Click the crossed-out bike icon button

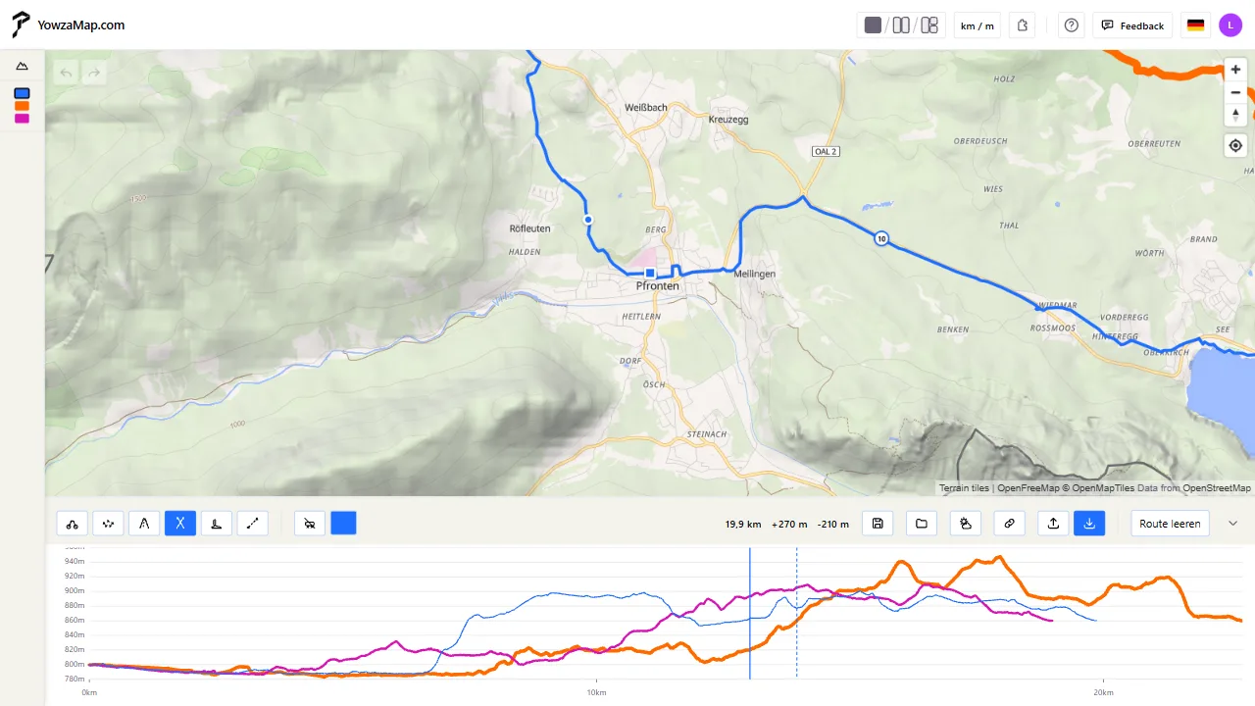(x=310, y=524)
